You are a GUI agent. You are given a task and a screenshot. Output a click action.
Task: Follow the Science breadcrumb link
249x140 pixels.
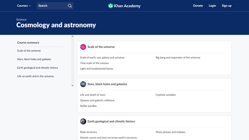coord(21,19)
